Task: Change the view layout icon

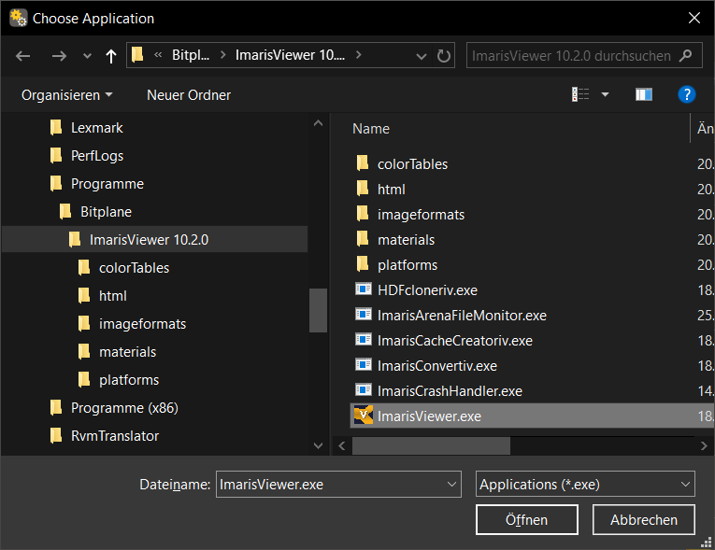Action: pyautogui.click(x=580, y=94)
